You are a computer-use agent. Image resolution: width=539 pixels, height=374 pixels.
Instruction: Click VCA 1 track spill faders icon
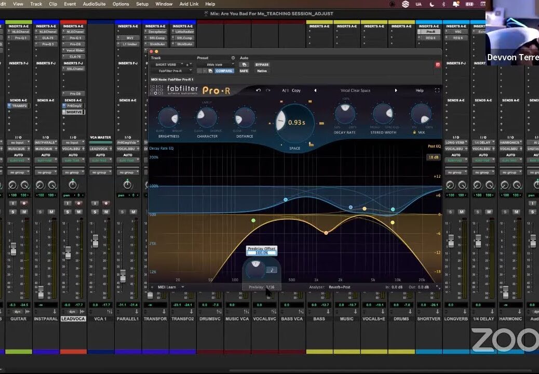click(x=110, y=312)
